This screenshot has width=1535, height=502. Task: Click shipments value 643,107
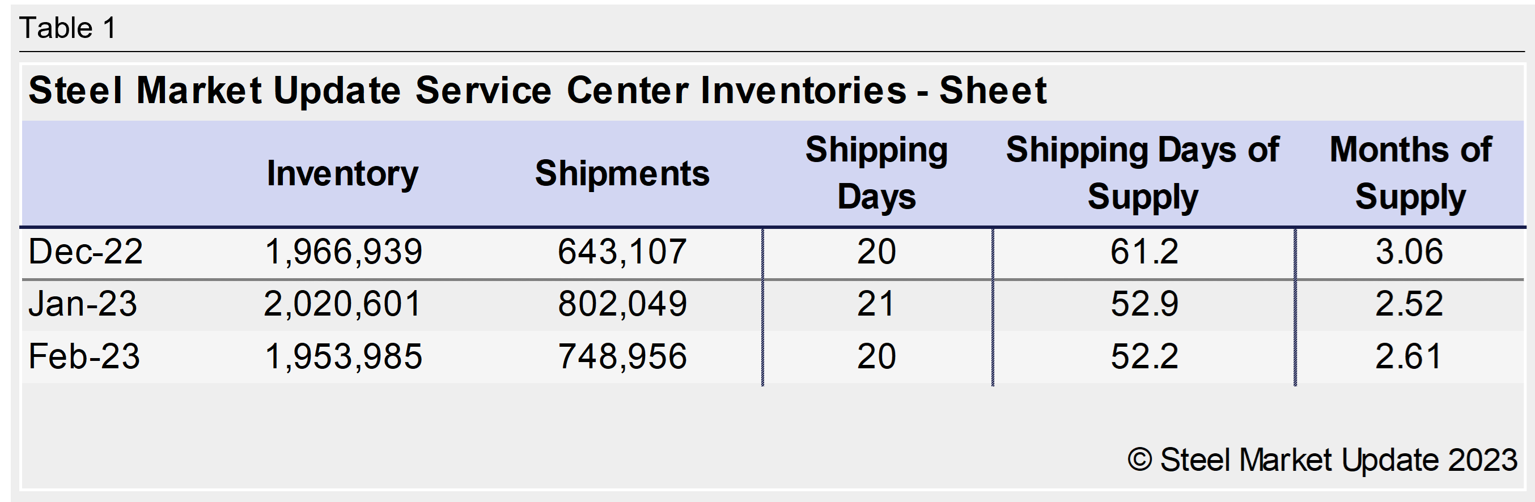[622, 252]
